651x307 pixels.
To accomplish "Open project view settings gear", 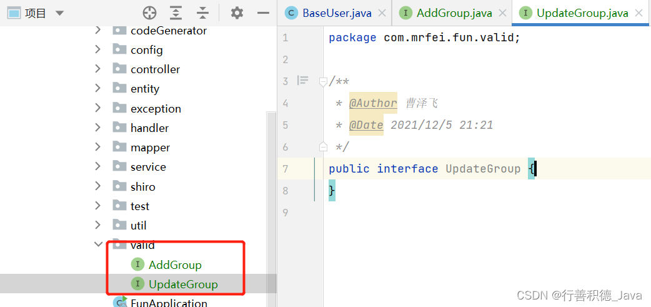I will tap(237, 13).
